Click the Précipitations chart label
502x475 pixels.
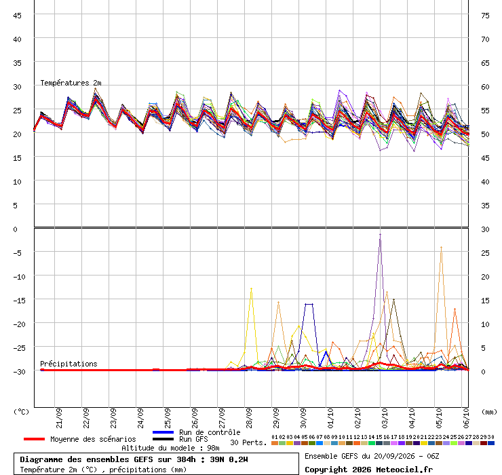click(x=69, y=364)
